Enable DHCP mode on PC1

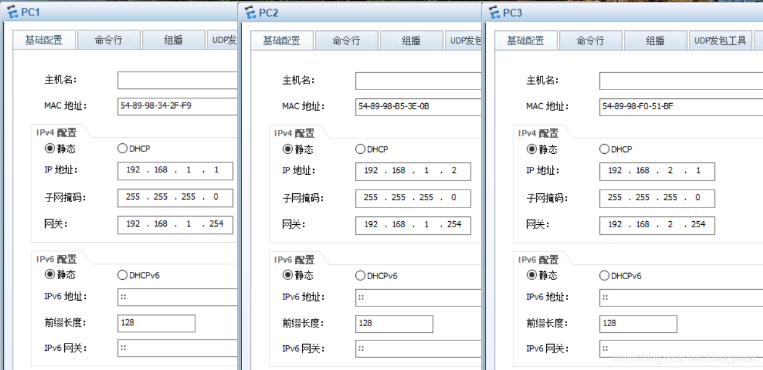[122, 149]
